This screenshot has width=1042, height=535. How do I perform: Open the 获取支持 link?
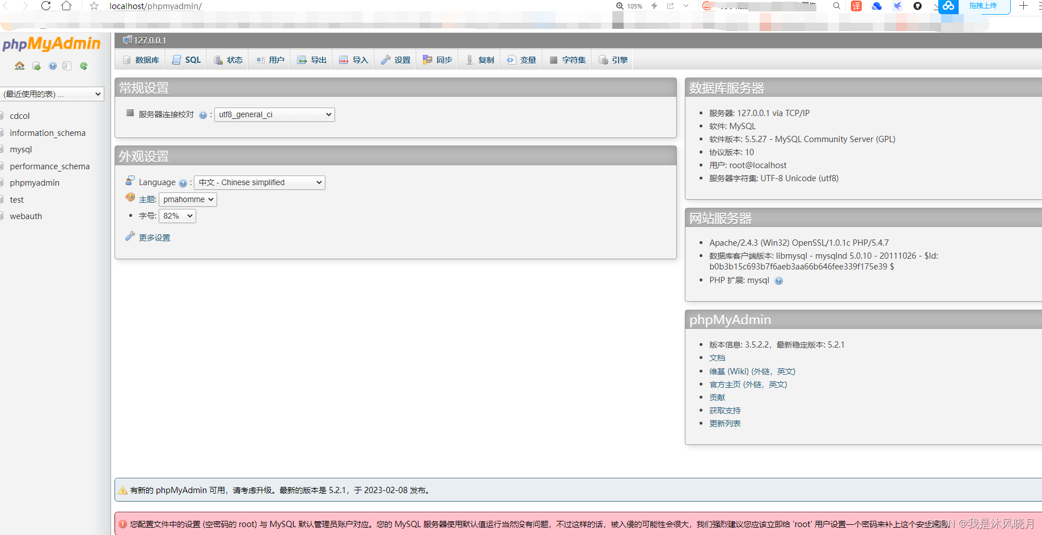pyautogui.click(x=725, y=410)
